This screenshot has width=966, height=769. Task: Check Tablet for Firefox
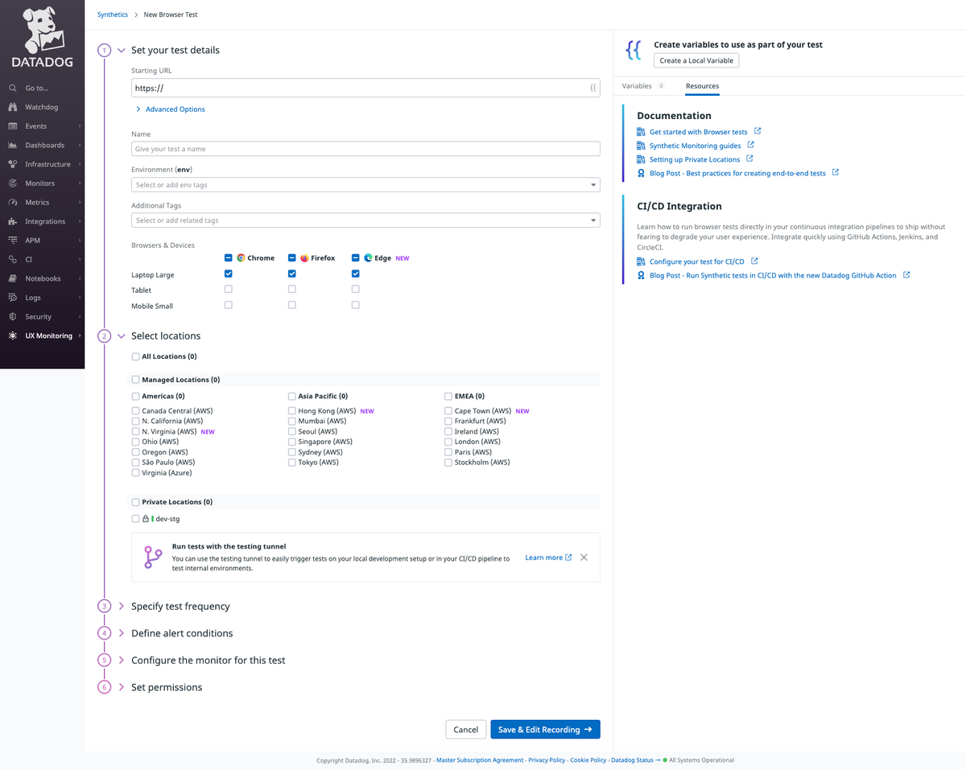tap(291, 289)
